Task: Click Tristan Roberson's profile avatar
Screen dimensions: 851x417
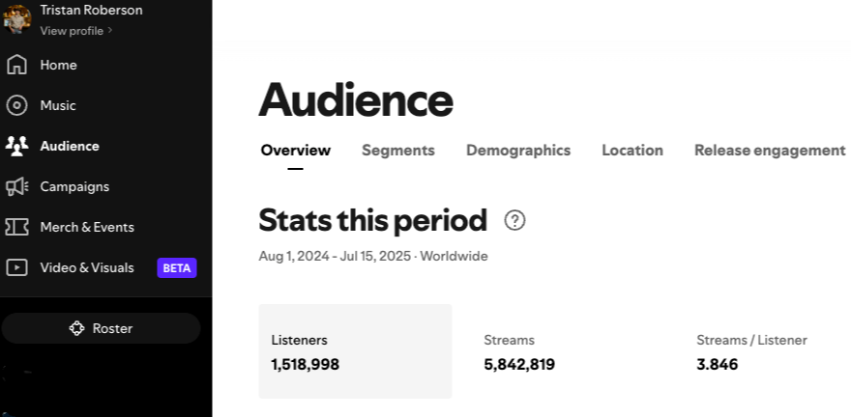Action: 17,18
